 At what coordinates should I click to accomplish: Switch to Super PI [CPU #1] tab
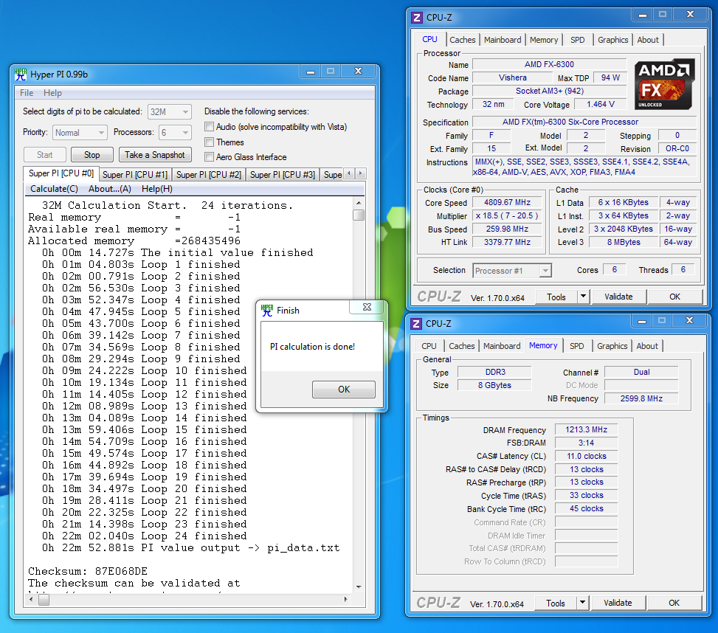(135, 174)
